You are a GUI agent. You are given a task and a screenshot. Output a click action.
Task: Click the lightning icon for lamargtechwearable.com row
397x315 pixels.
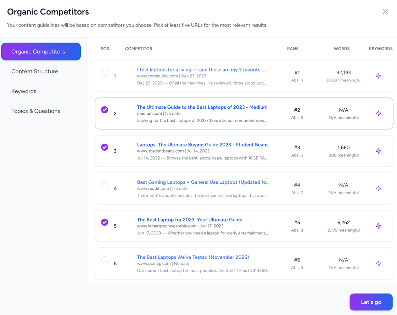click(379, 226)
